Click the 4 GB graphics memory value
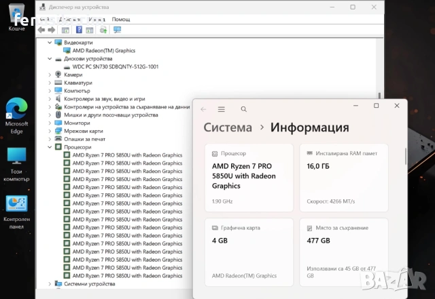Viewport: 435px width, 299px height. click(x=220, y=241)
